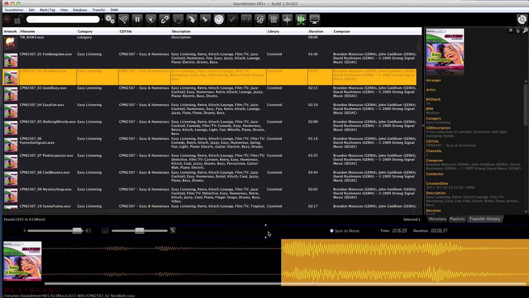Image resolution: width=529 pixels, height=298 pixels.
Task: Switch to the Playlists tab
Action: point(457,219)
